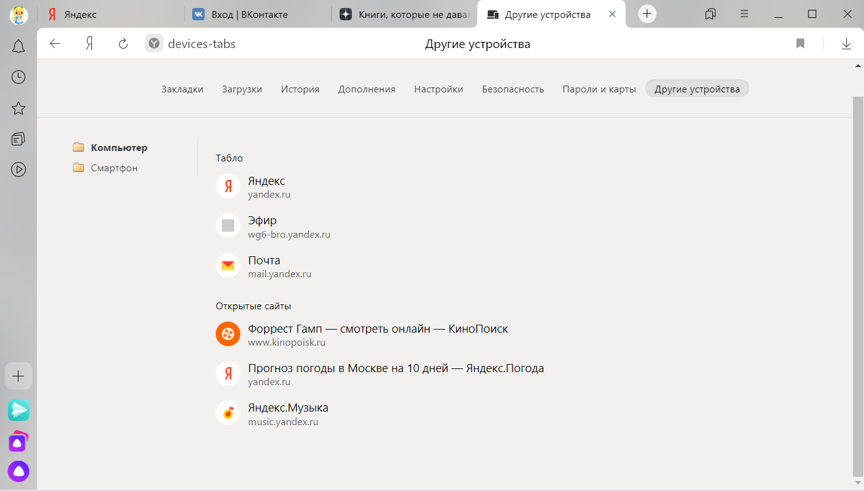
Task: Click the site info icon beside devices-tabs
Action: (154, 44)
